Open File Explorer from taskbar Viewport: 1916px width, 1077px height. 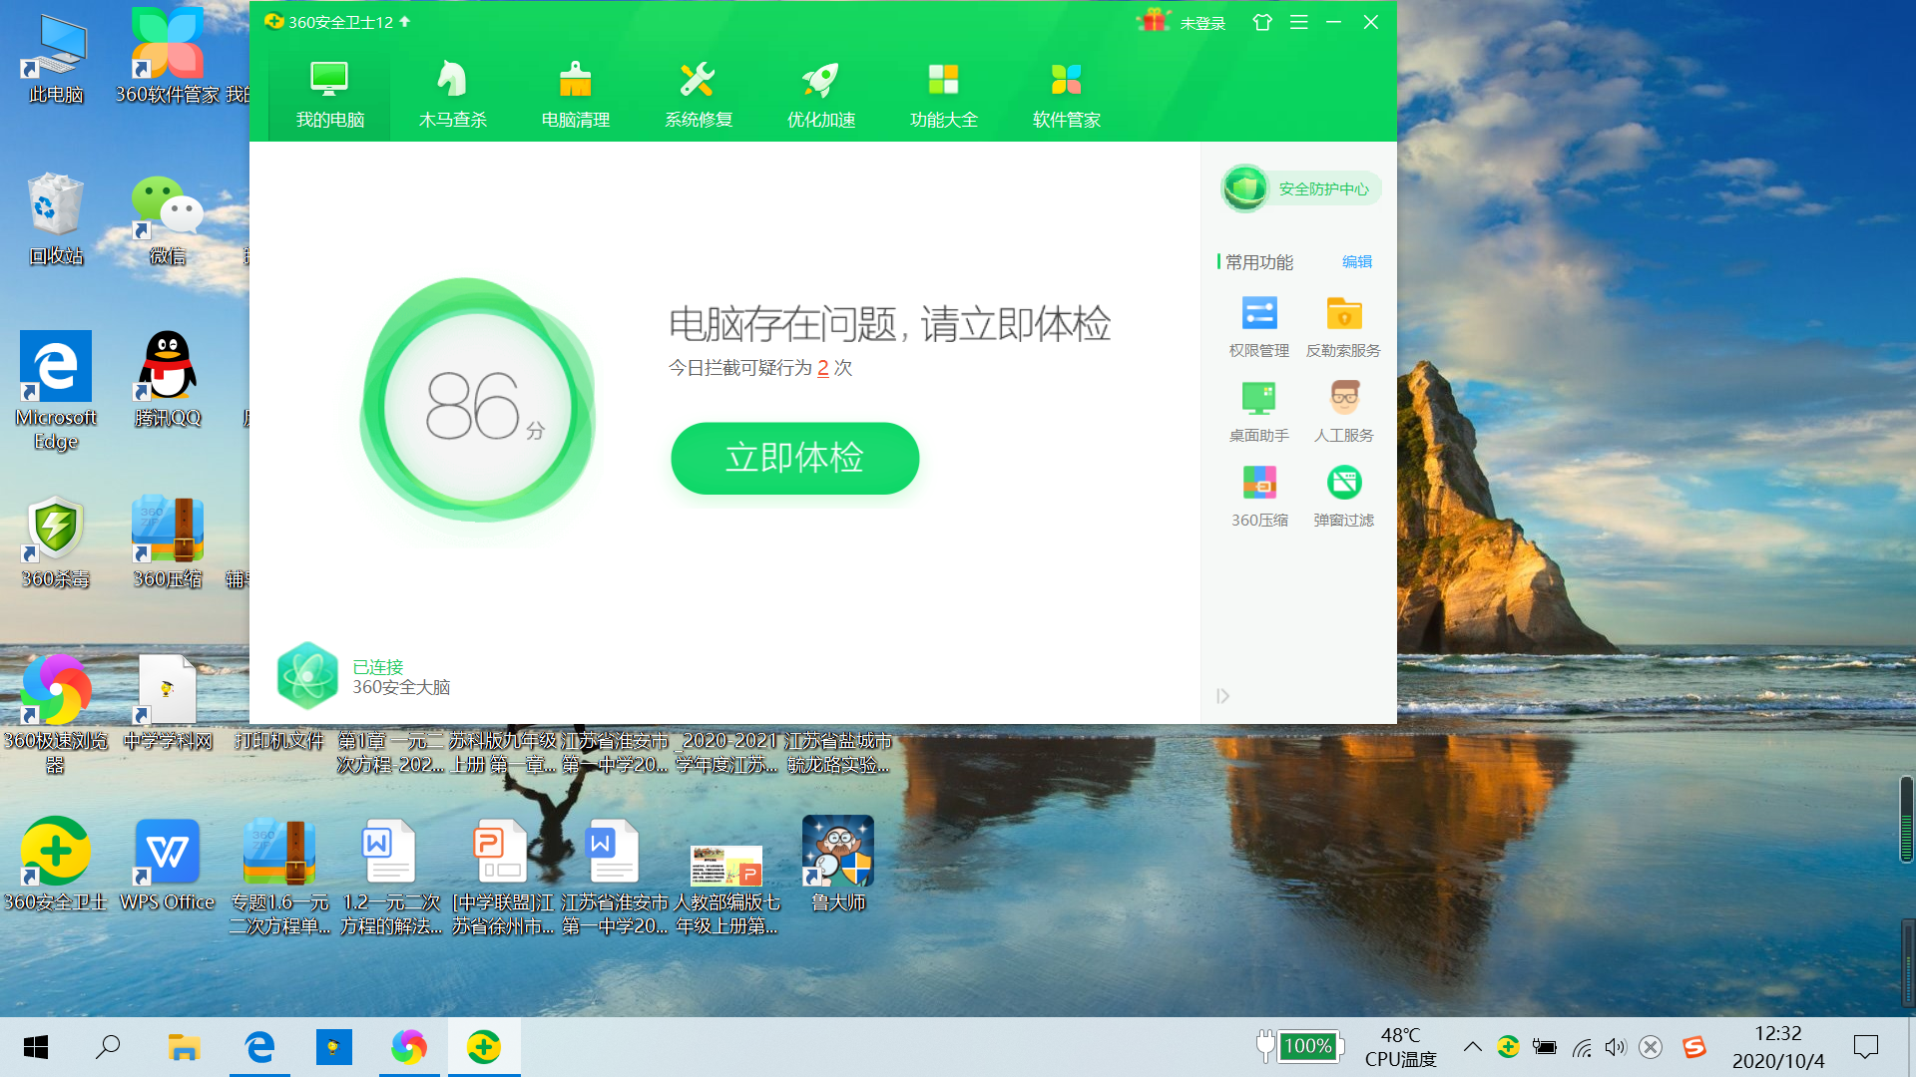coord(185,1047)
